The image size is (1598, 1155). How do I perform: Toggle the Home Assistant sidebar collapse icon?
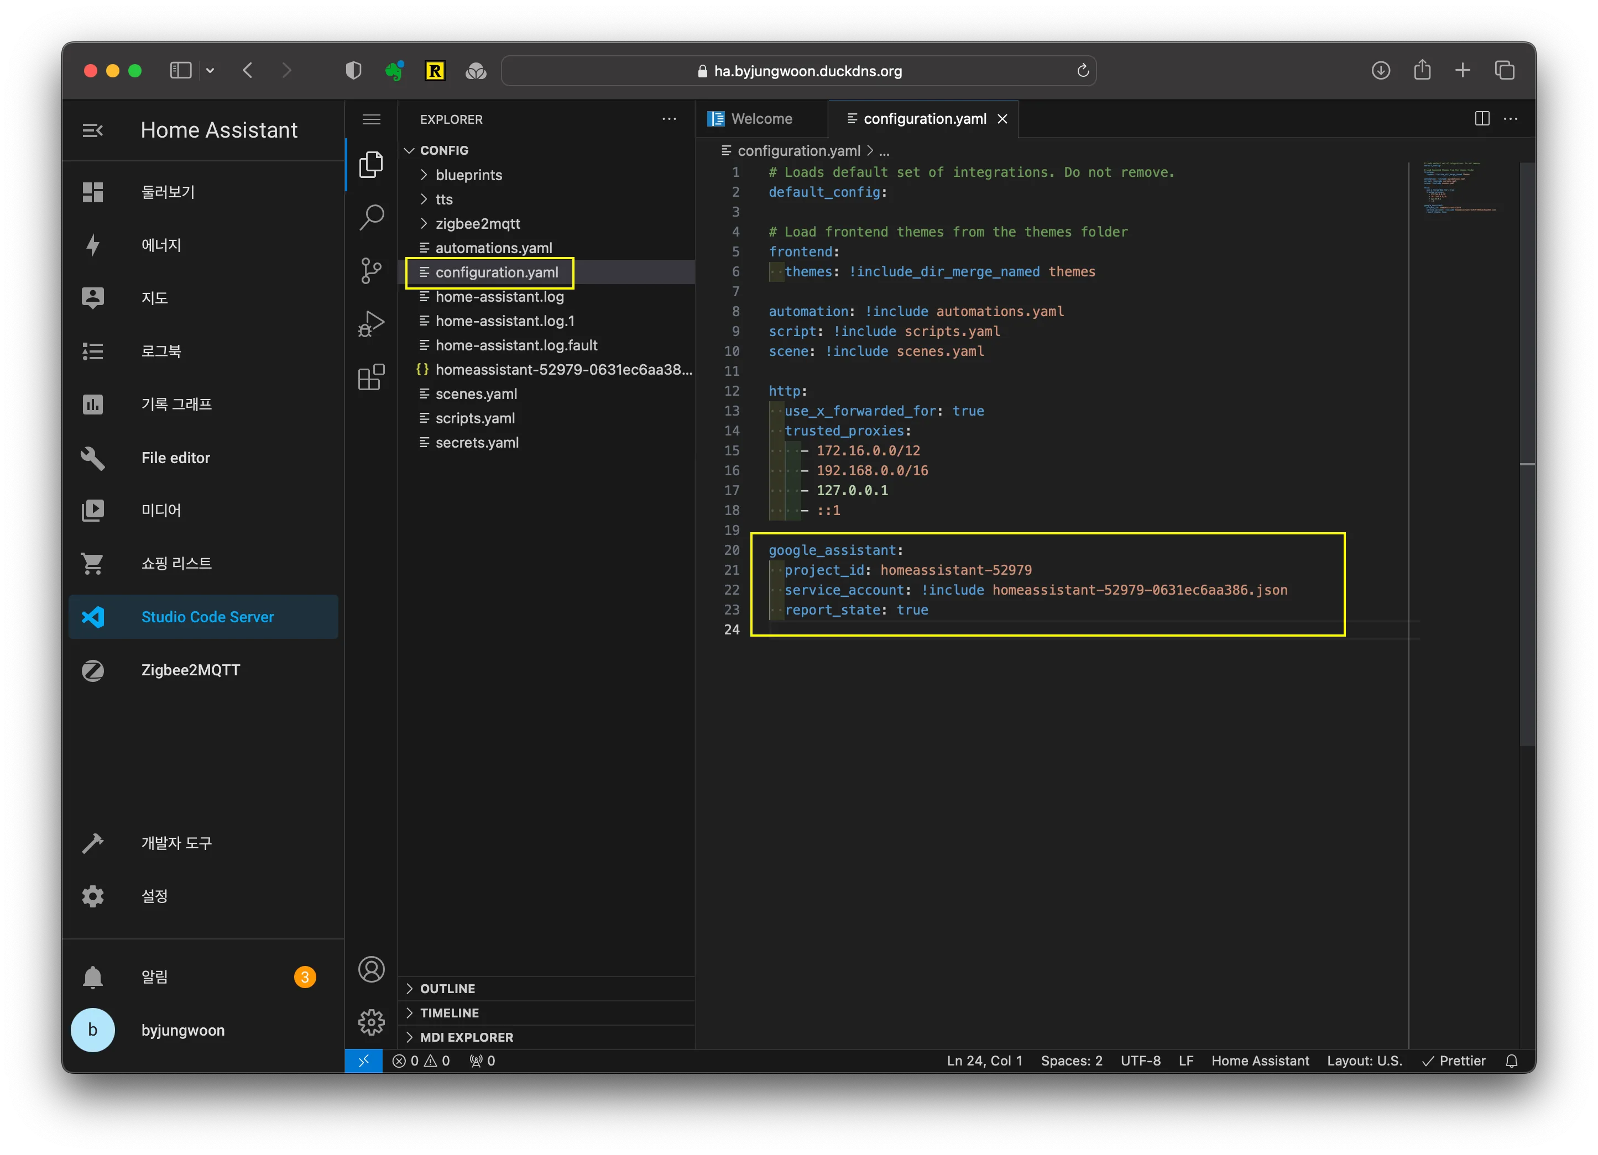click(x=93, y=130)
